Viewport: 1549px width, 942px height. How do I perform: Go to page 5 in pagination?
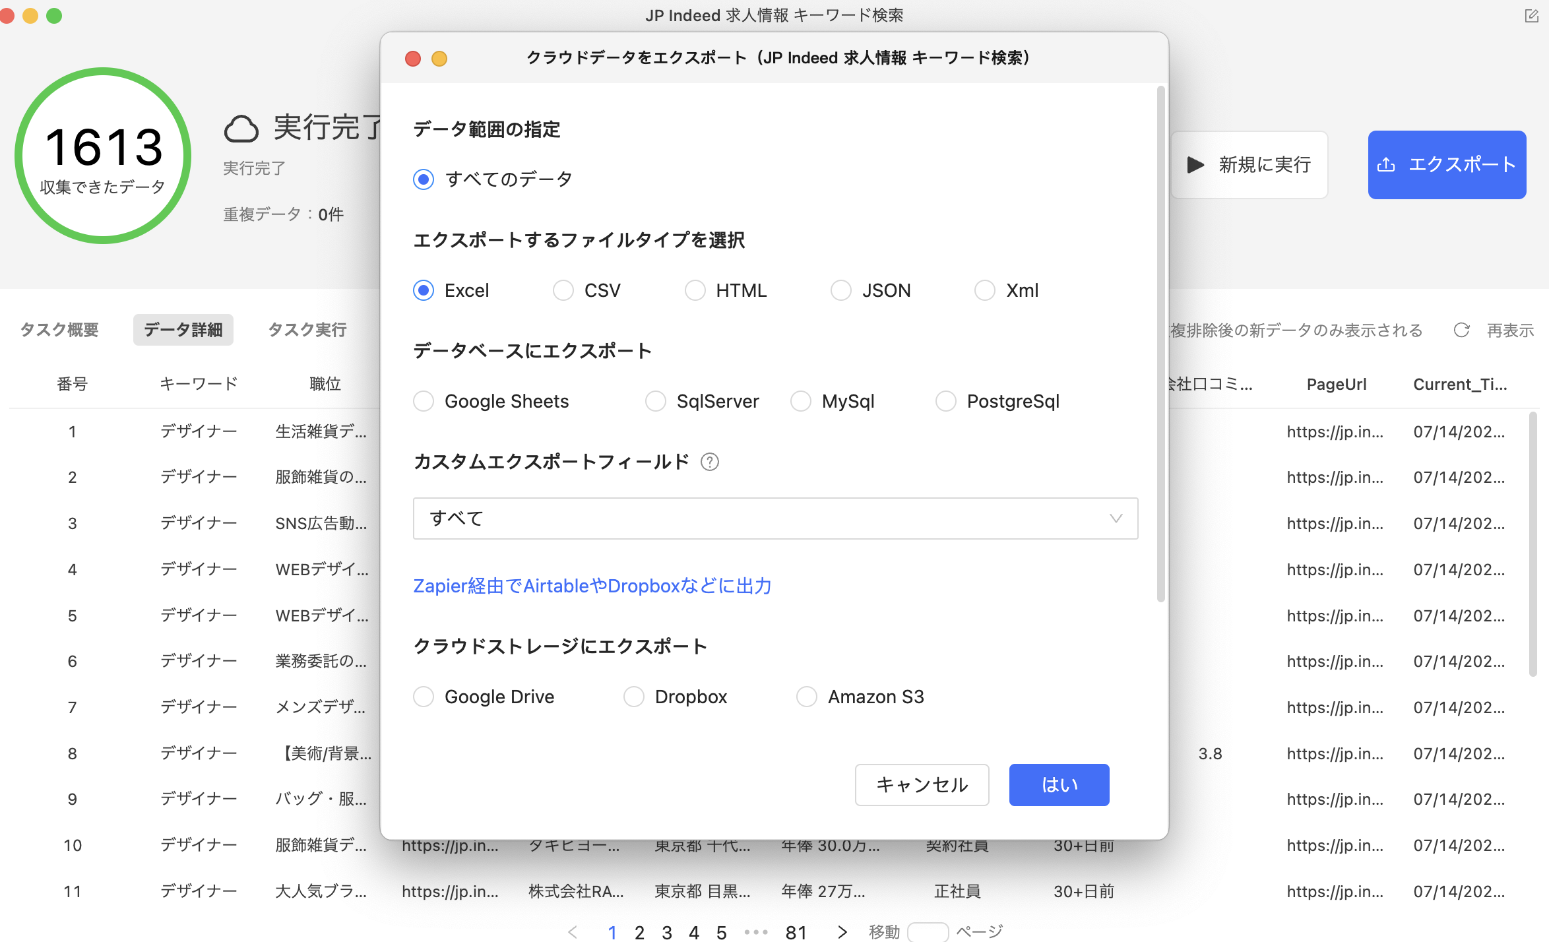tap(722, 932)
